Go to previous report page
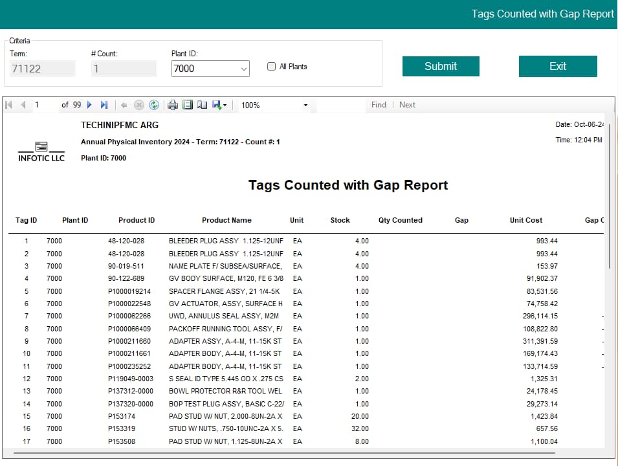Screen dimensions: 618x466 click(23, 105)
